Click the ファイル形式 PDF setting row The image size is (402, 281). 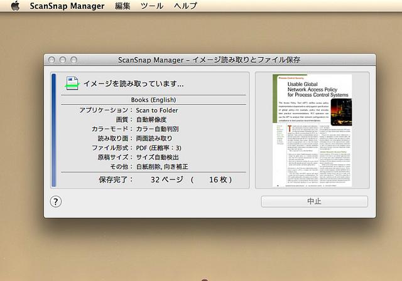point(153,147)
